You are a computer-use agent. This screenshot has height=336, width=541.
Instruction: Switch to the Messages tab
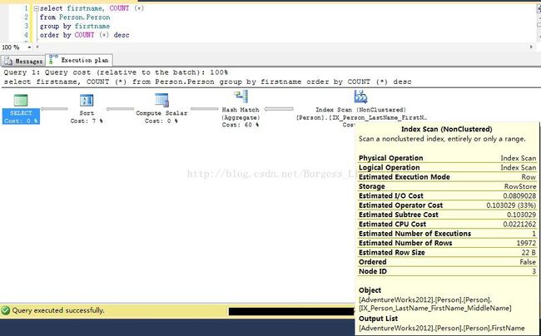tap(23, 61)
